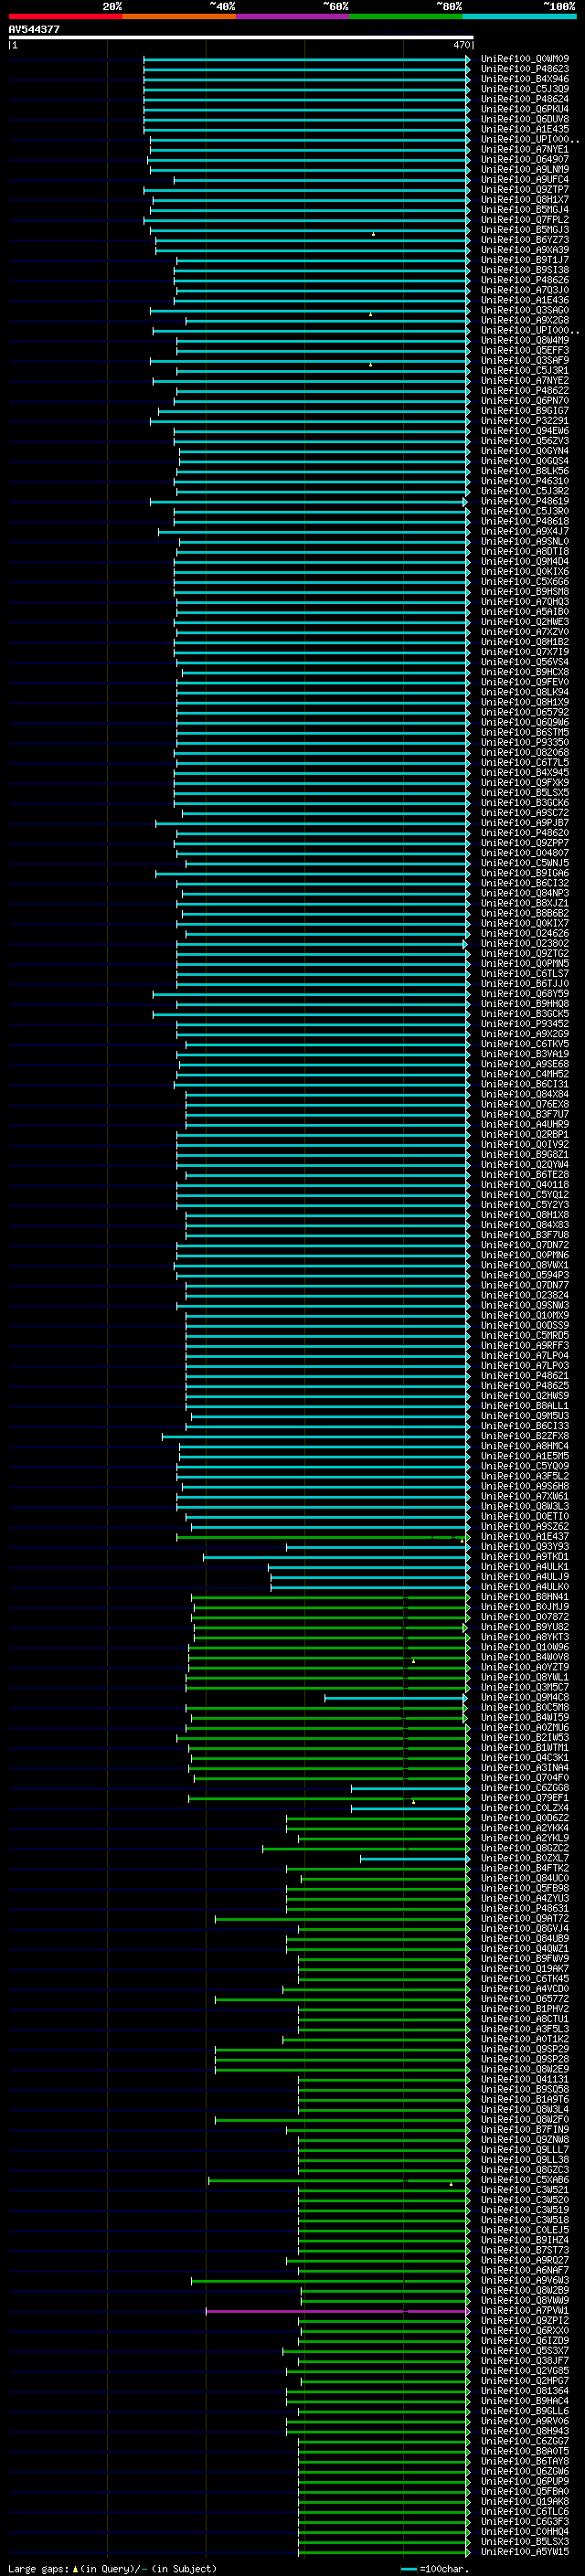Click the label UniRef100_A1E437
This screenshot has height=2576, width=585.
pyautogui.click(x=525, y=1537)
